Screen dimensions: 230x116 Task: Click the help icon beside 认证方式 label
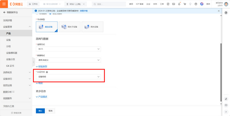(x=47, y=72)
